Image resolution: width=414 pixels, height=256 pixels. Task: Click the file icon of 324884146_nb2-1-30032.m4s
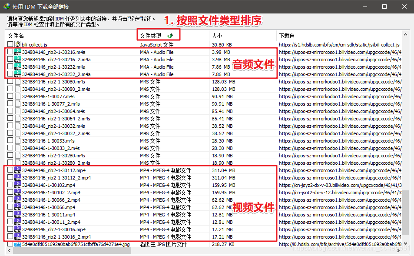[18, 126]
